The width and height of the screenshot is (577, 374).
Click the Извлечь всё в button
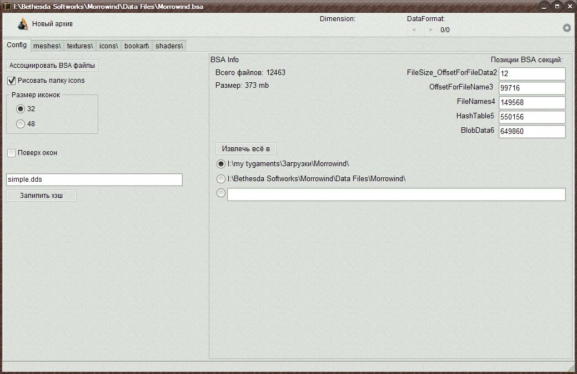pyautogui.click(x=246, y=149)
